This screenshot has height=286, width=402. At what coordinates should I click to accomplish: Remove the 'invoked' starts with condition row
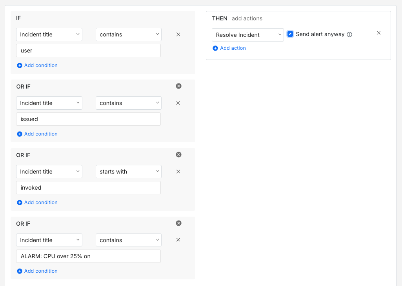coord(178,171)
